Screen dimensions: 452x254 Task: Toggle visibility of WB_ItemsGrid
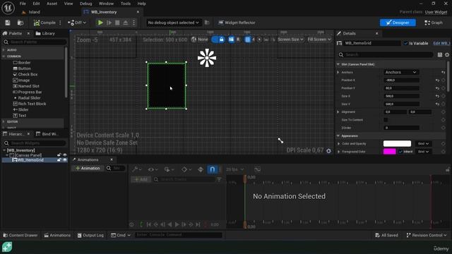[x=65, y=160]
